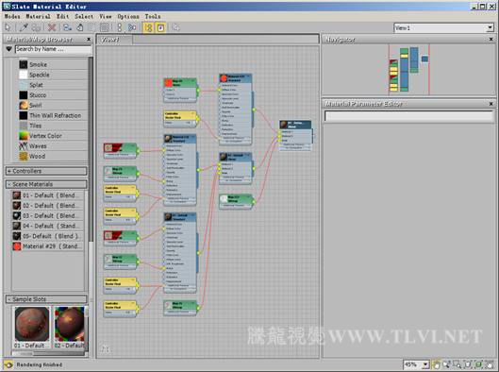Image resolution: width=499 pixels, height=372 pixels.
Task: Select 04 - Default Standard scene material
Action: coord(48,226)
